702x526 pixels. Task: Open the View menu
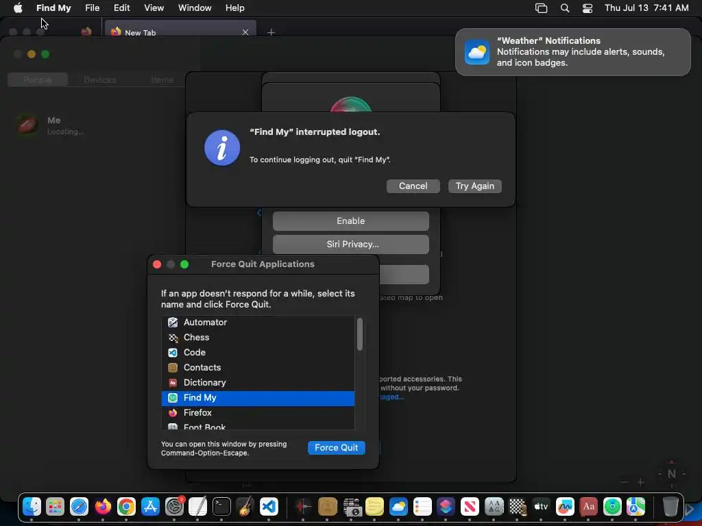tap(154, 8)
